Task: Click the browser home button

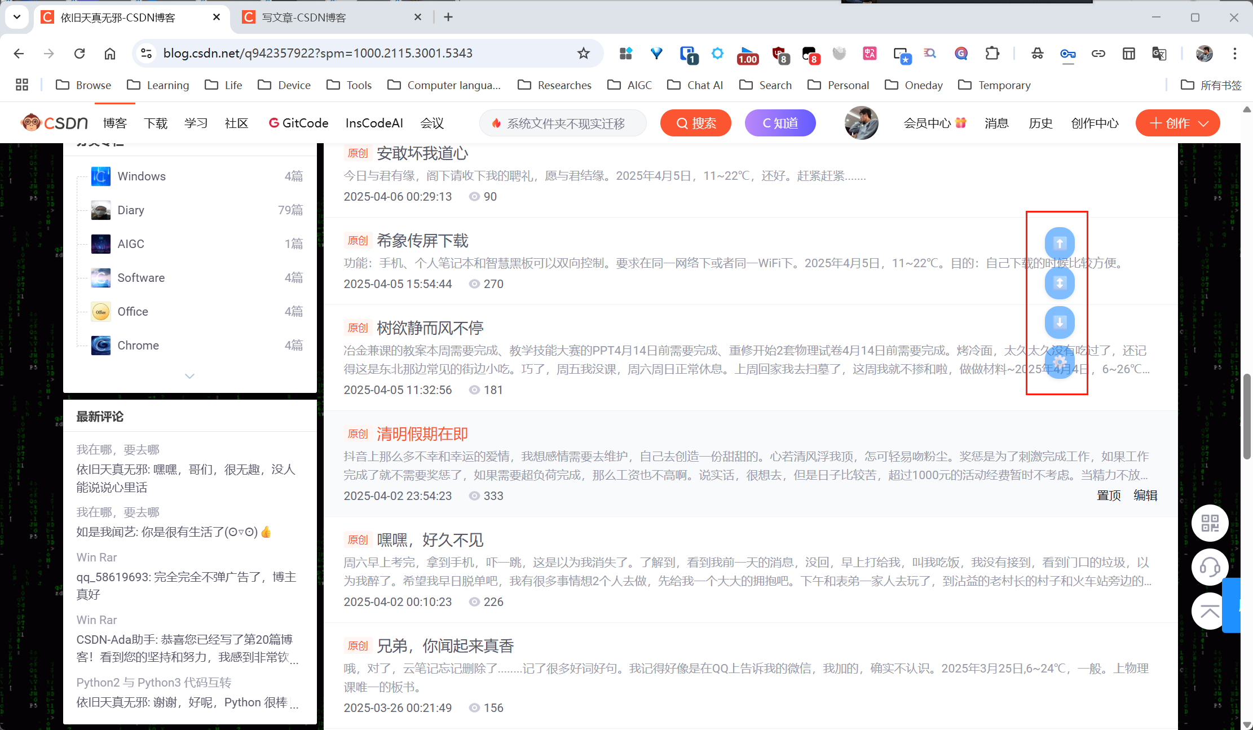Action: (x=110, y=53)
